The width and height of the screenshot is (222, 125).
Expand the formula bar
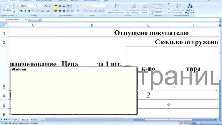tap(221, 20)
